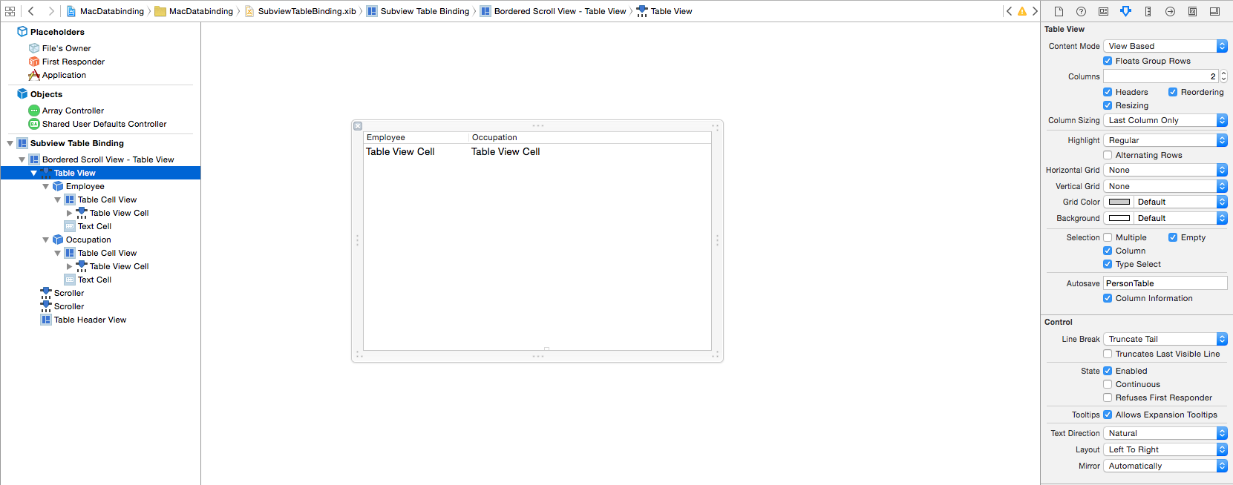The image size is (1233, 485).
Task: Toggle Column selection checkbox
Action: 1108,251
